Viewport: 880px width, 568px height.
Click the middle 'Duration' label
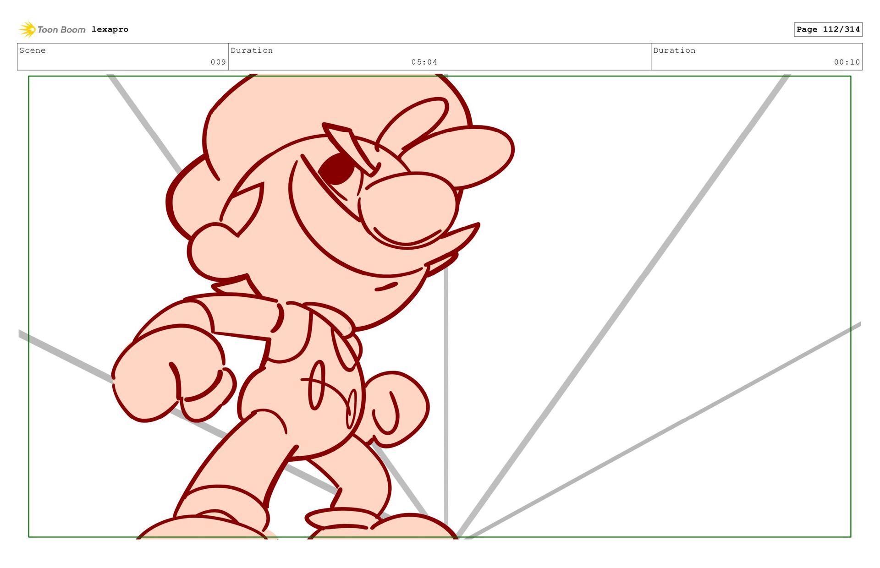(252, 50)
